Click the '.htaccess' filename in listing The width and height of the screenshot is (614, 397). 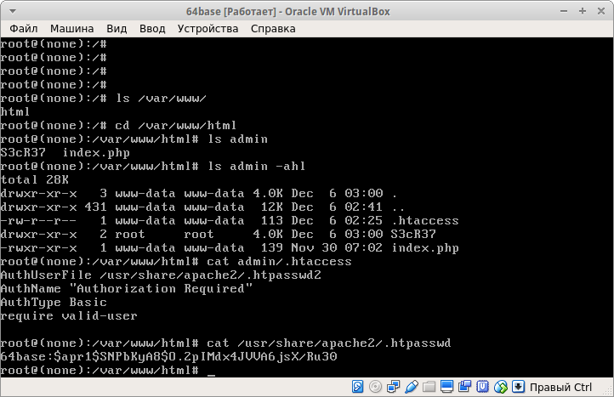tap(425, 221)
